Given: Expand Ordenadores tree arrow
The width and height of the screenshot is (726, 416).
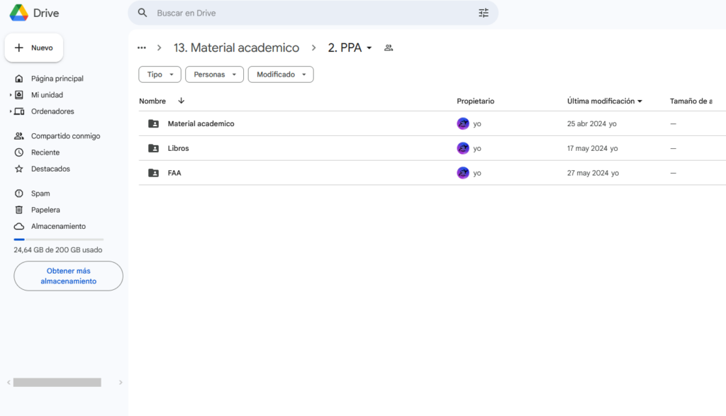Looking at the screenshot, I should click(x=11, y=111).
